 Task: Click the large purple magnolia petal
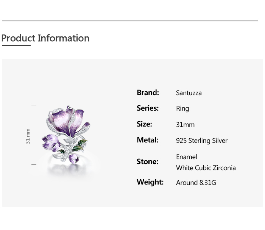pos(62,121)
